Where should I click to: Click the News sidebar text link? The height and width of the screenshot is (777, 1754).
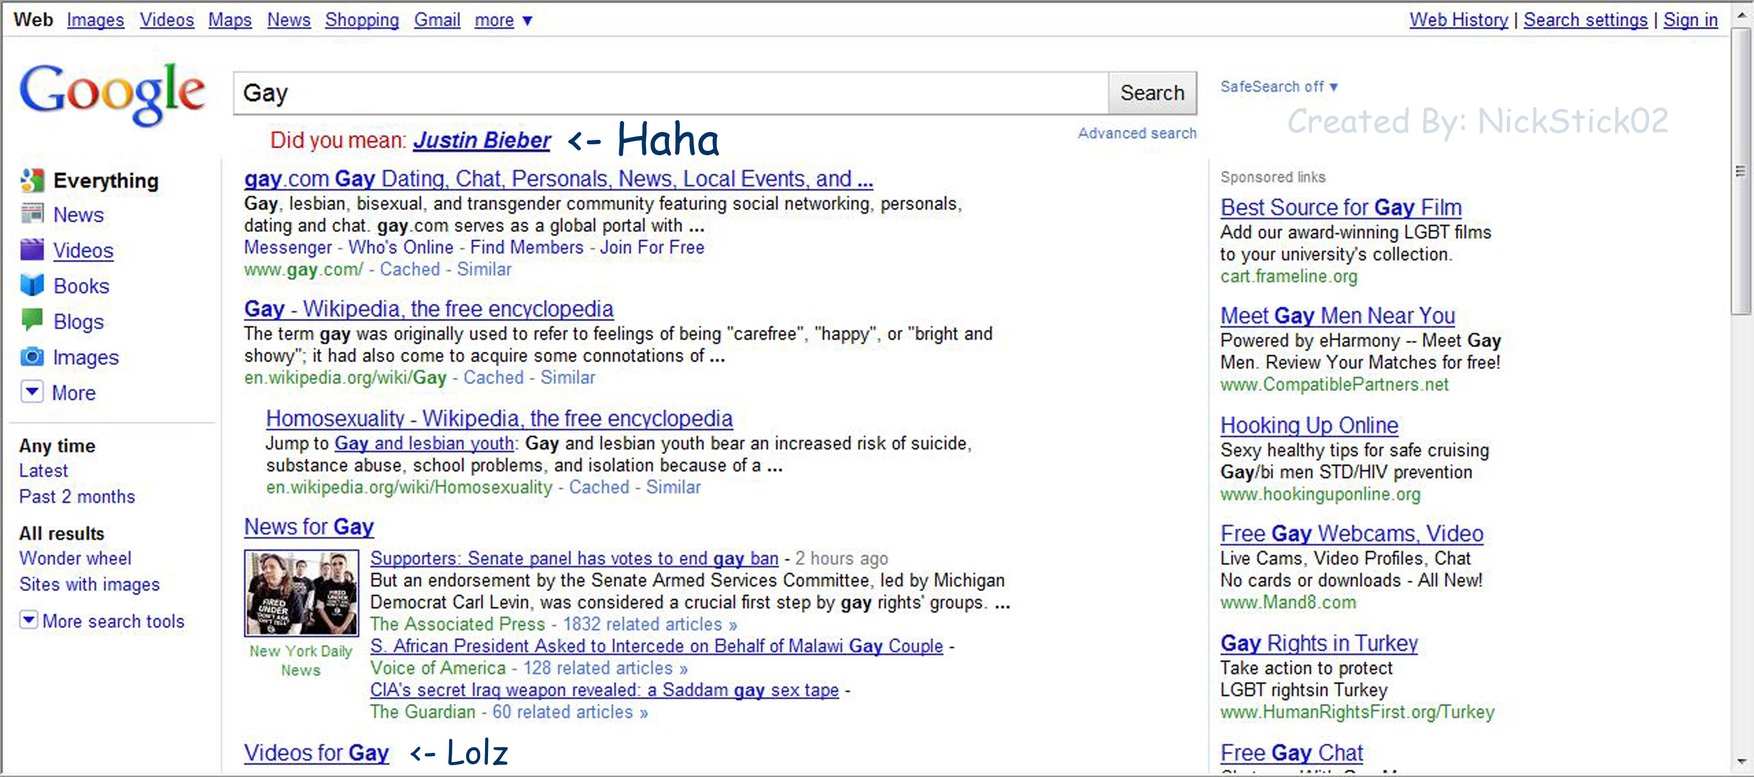(78, 215)
